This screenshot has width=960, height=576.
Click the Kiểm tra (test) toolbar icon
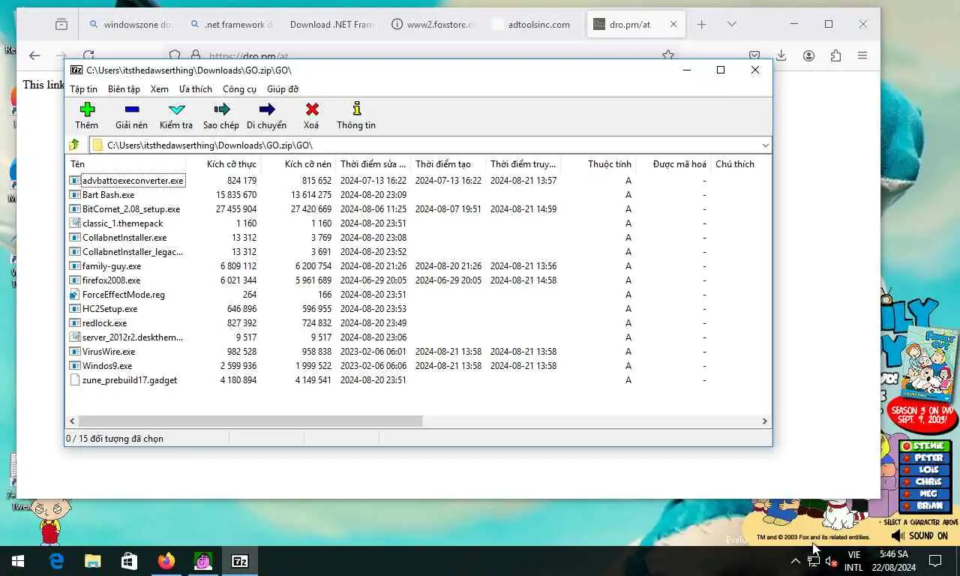coord(176,109)
